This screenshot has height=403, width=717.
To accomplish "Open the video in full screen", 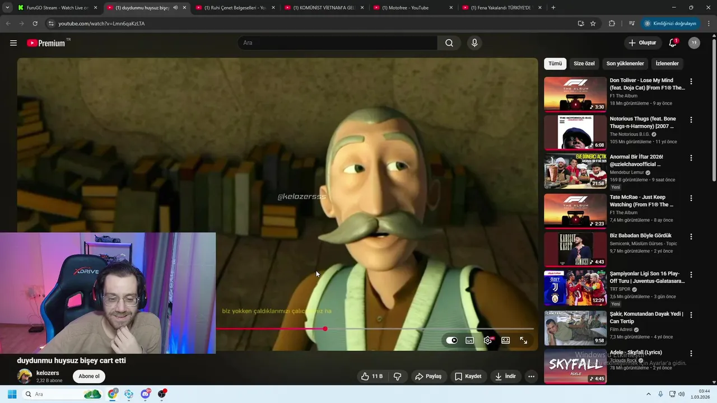I will (x=524, y=340).
